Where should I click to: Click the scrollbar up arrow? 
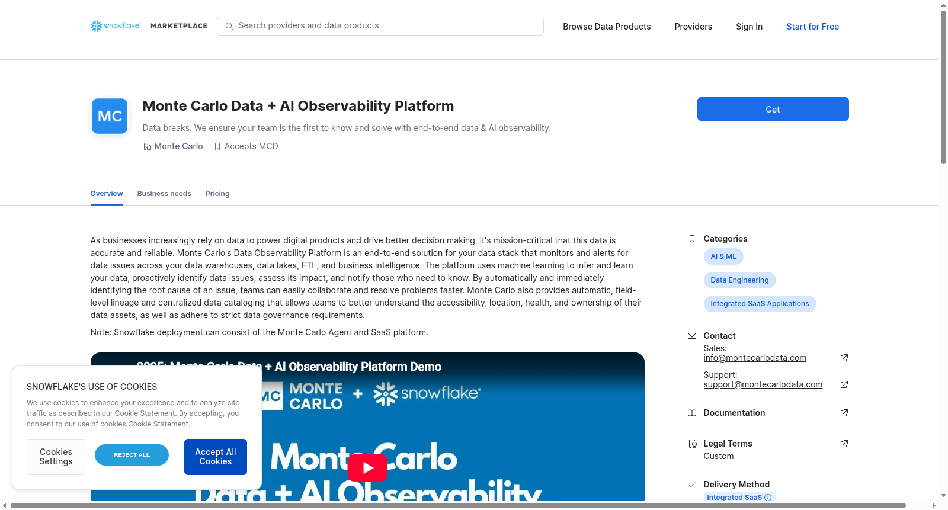click(943, 5)
